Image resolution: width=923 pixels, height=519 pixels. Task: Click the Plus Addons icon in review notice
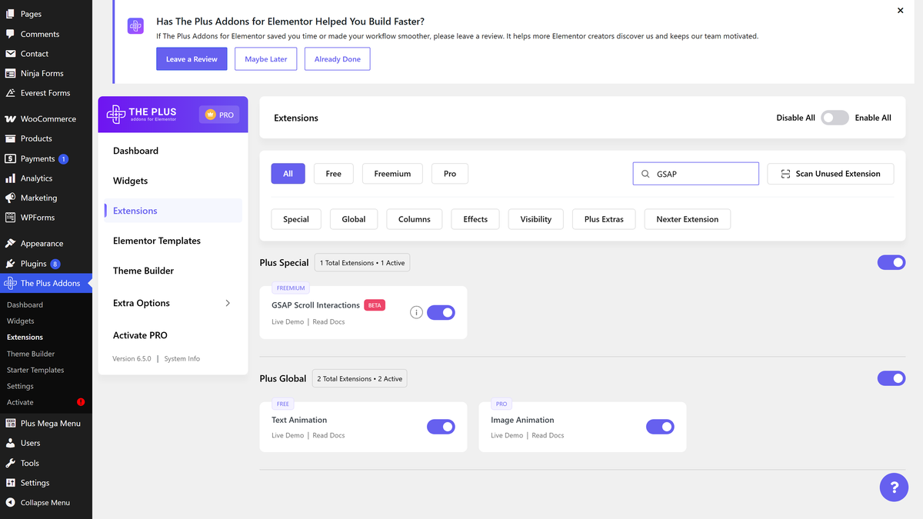pos(135,26)
